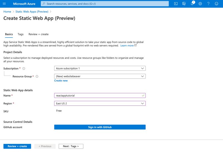Open Cloud Shell from the top bar

point(176,4)
